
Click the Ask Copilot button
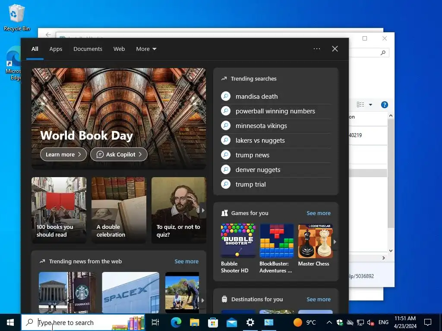point(119,155)
